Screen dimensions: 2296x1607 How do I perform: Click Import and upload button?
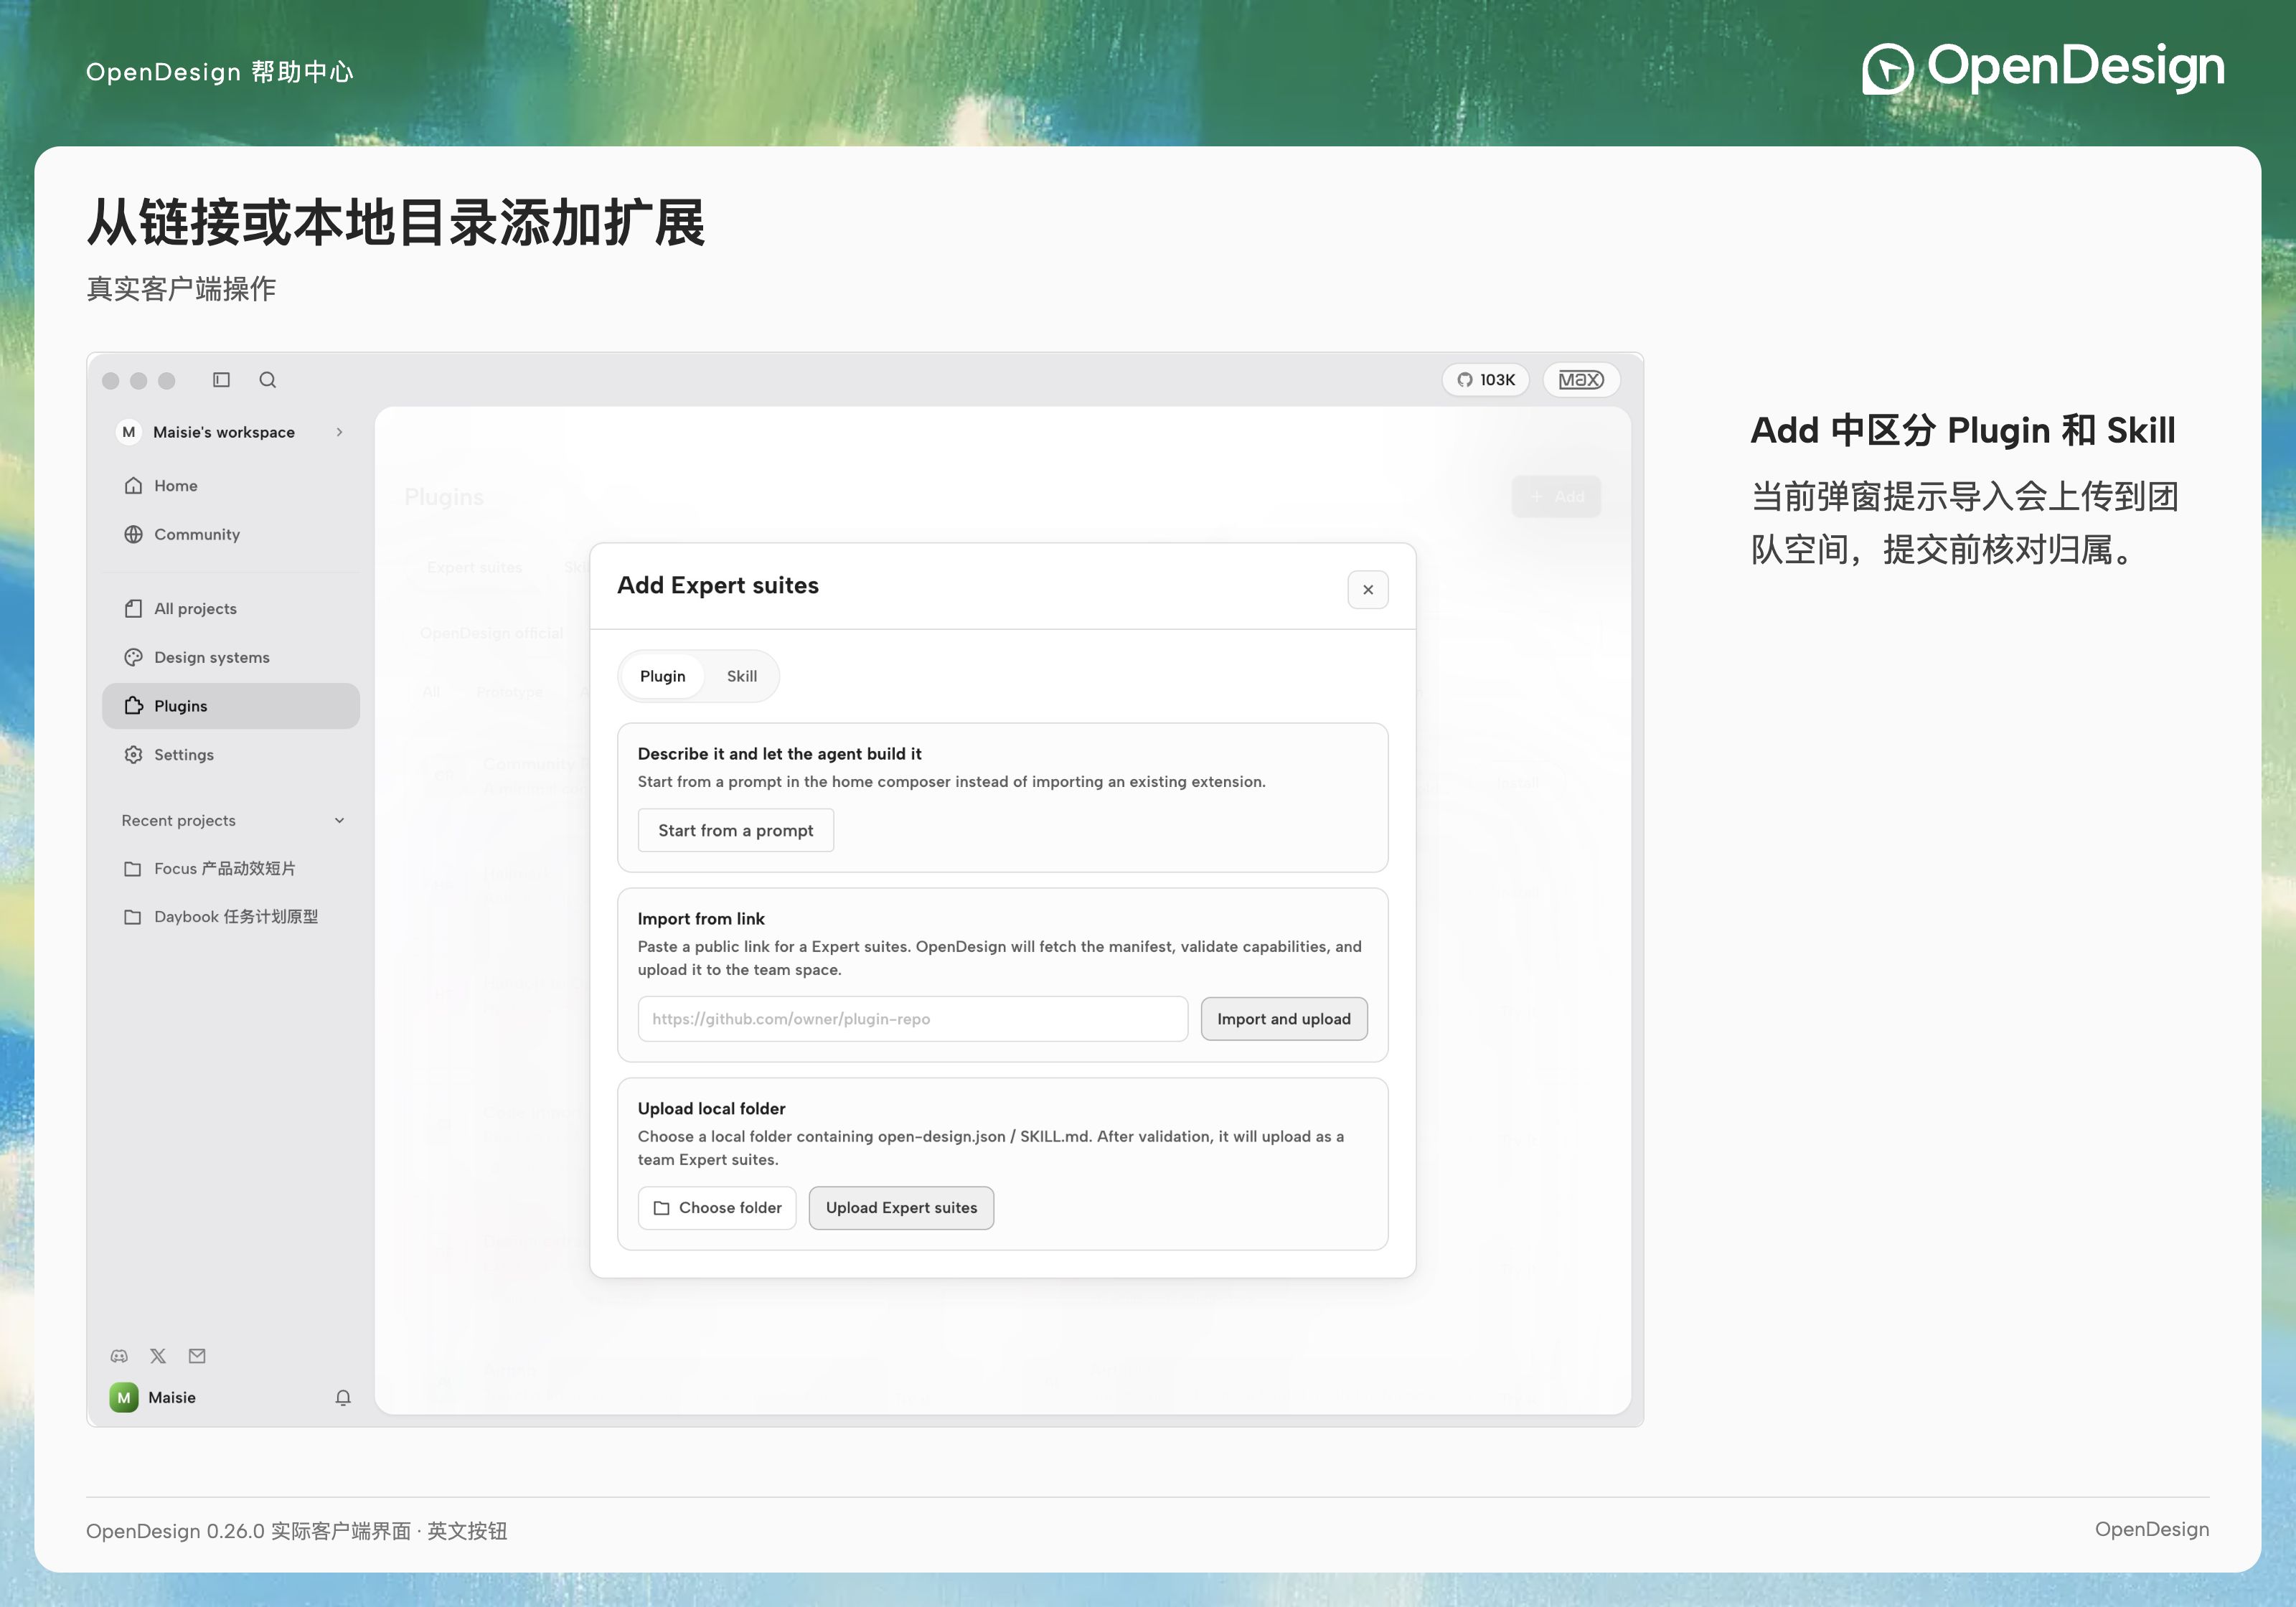coord(1284,1019)
